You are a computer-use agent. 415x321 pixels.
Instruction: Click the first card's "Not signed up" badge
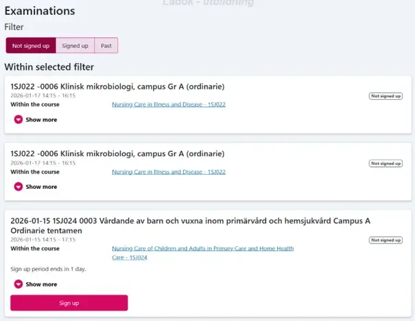pos(386,97)
